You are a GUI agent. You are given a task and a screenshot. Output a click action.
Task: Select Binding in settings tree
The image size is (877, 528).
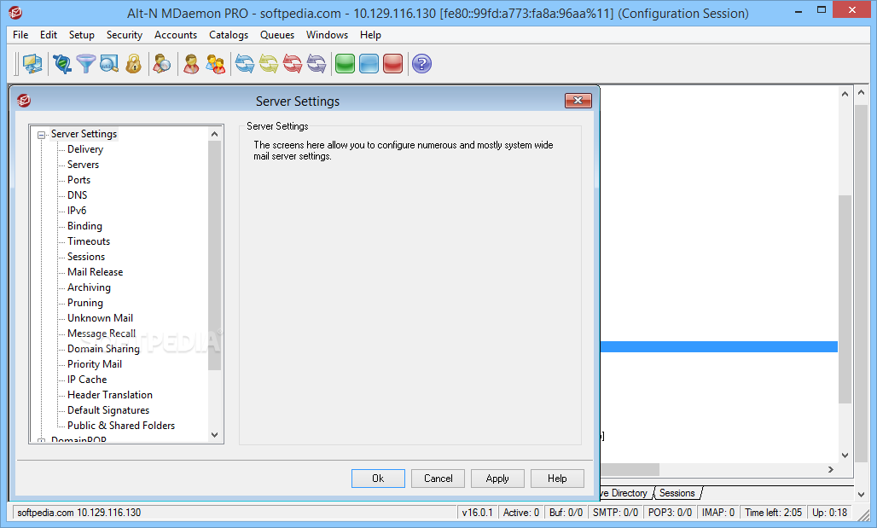84,226
